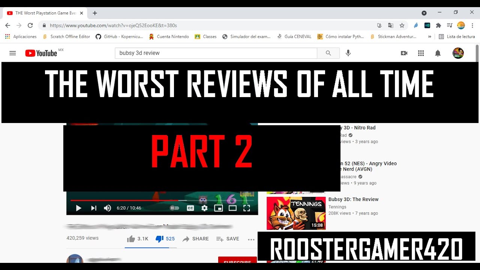Click SAVE to playlist button

coord(228,239)
